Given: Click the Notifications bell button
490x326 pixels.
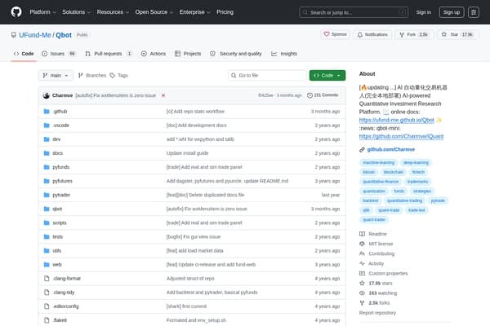Looking at the screenshot, I should coord(372,34).
